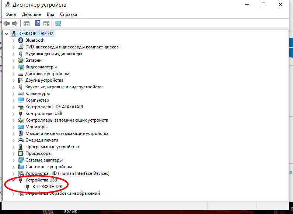Click the Bluetooth category icon
The width and height of the screenshot is (293, 214).
[21, 40]
